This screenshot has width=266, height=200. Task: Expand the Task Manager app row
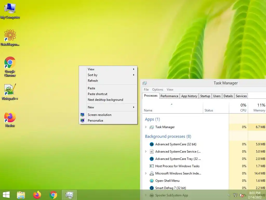point(146,127)
